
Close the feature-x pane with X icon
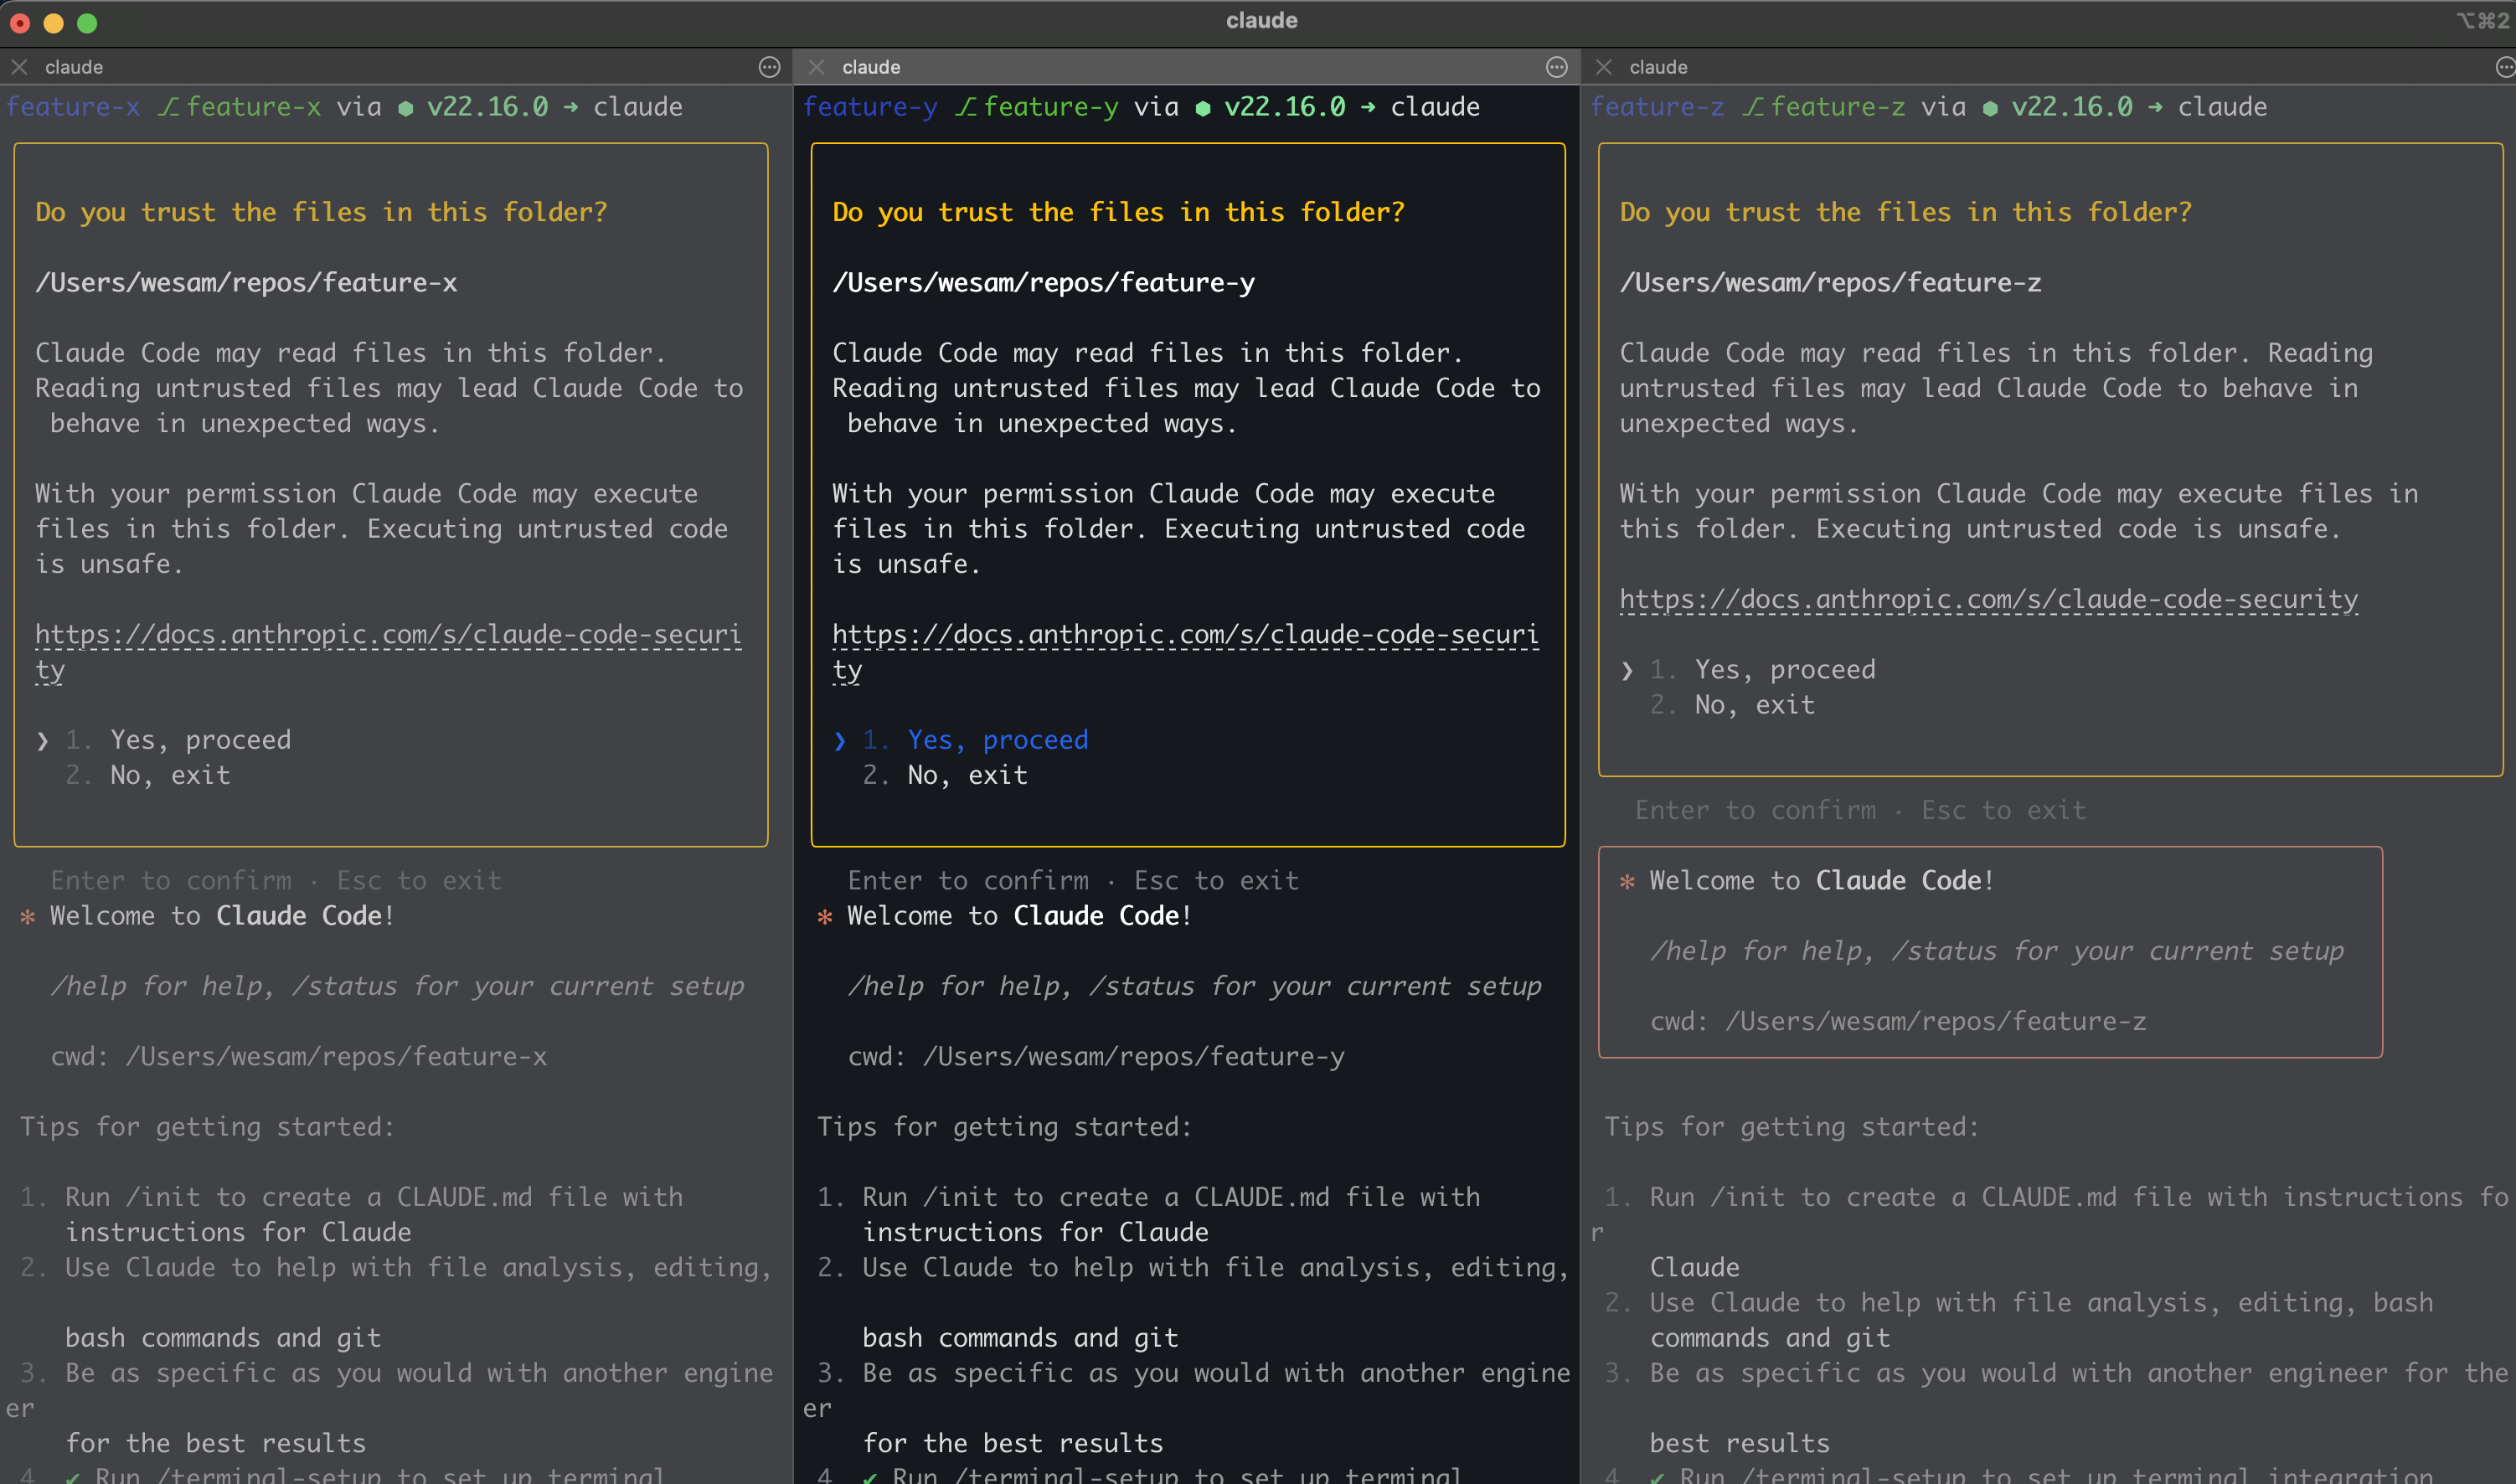click(x=19, y=67)
